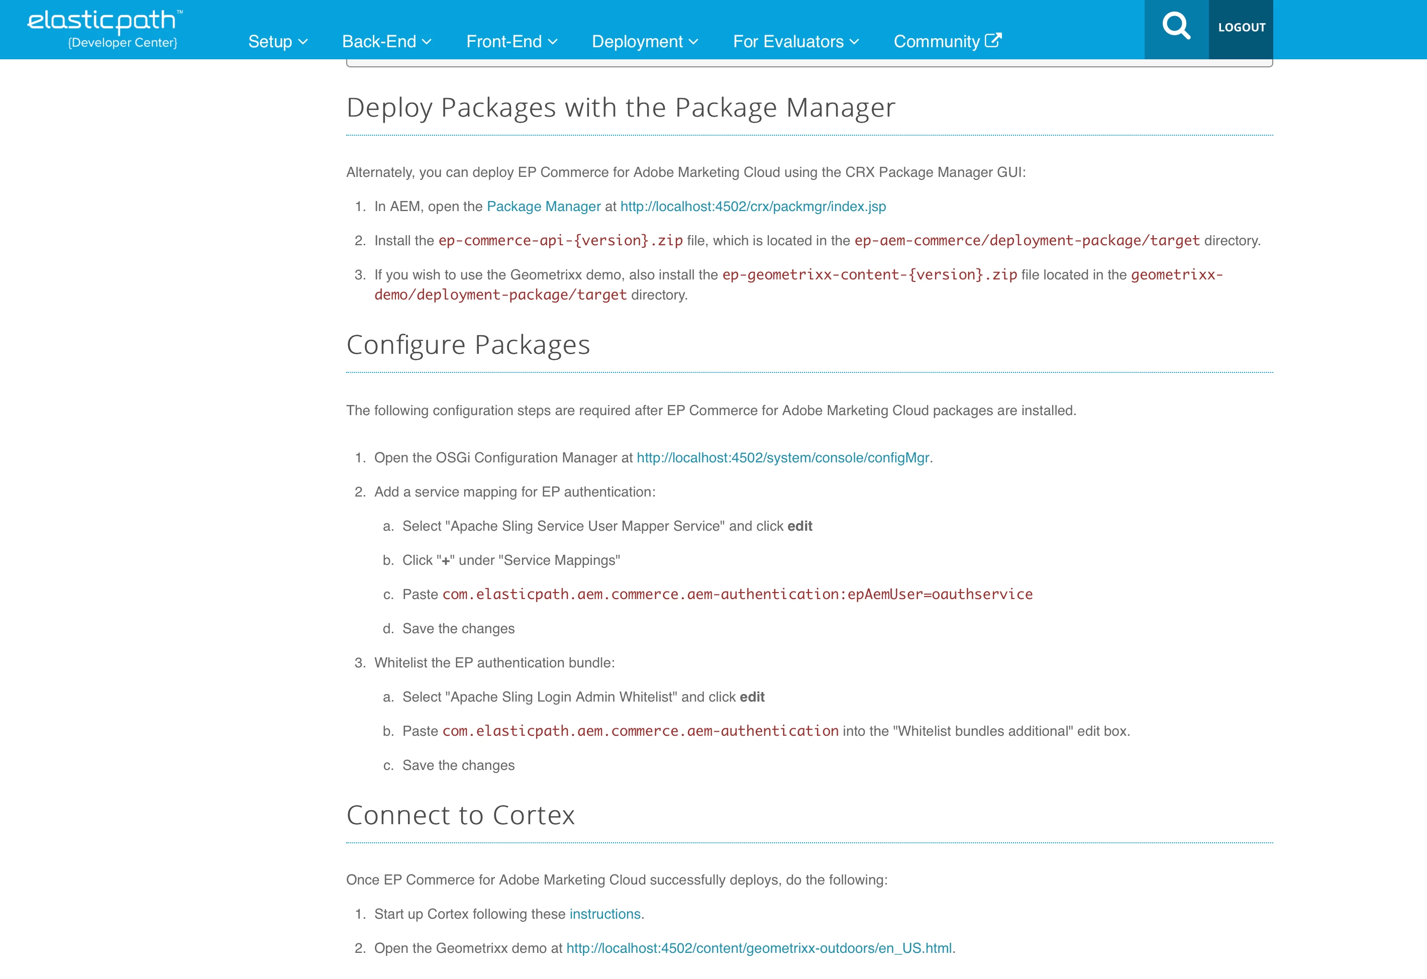Click the Deploy Packages with Package Manager heading
The width and height of the screenshot is (1427, 979).
(x=620, y=108)
